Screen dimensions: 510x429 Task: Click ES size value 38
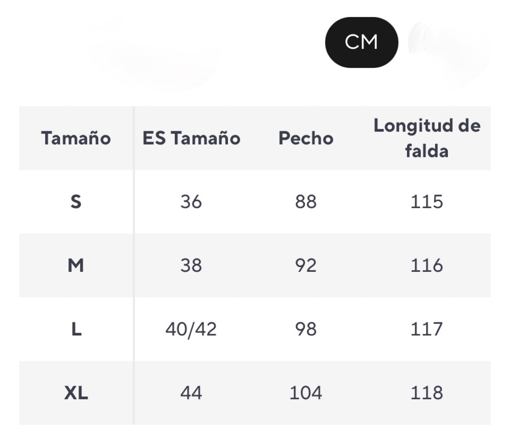(x=191, y=265)
